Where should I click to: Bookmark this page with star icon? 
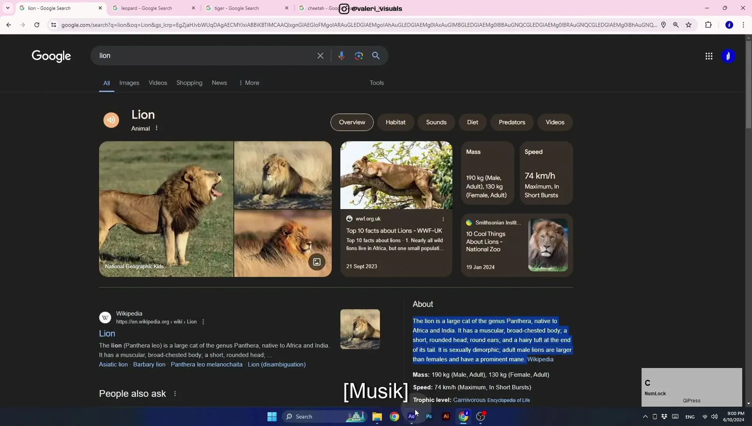pyautogui.click(x=689, y=25)
